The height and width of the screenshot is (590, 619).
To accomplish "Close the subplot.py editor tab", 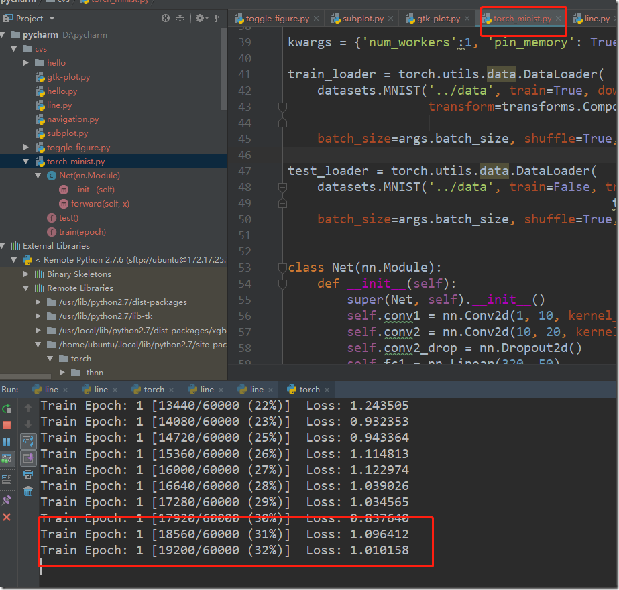I will click(x=390, y=18).
